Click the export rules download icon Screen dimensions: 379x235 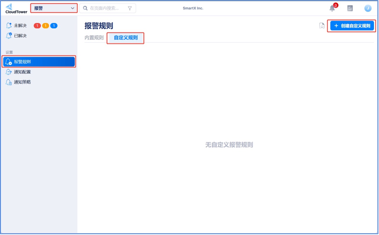tap(322, 26)
